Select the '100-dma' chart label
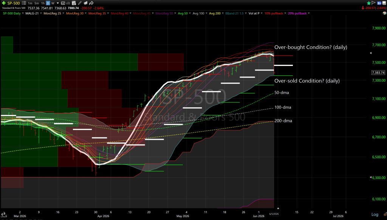This screenshot has width=387, height=220. (283, 107)
